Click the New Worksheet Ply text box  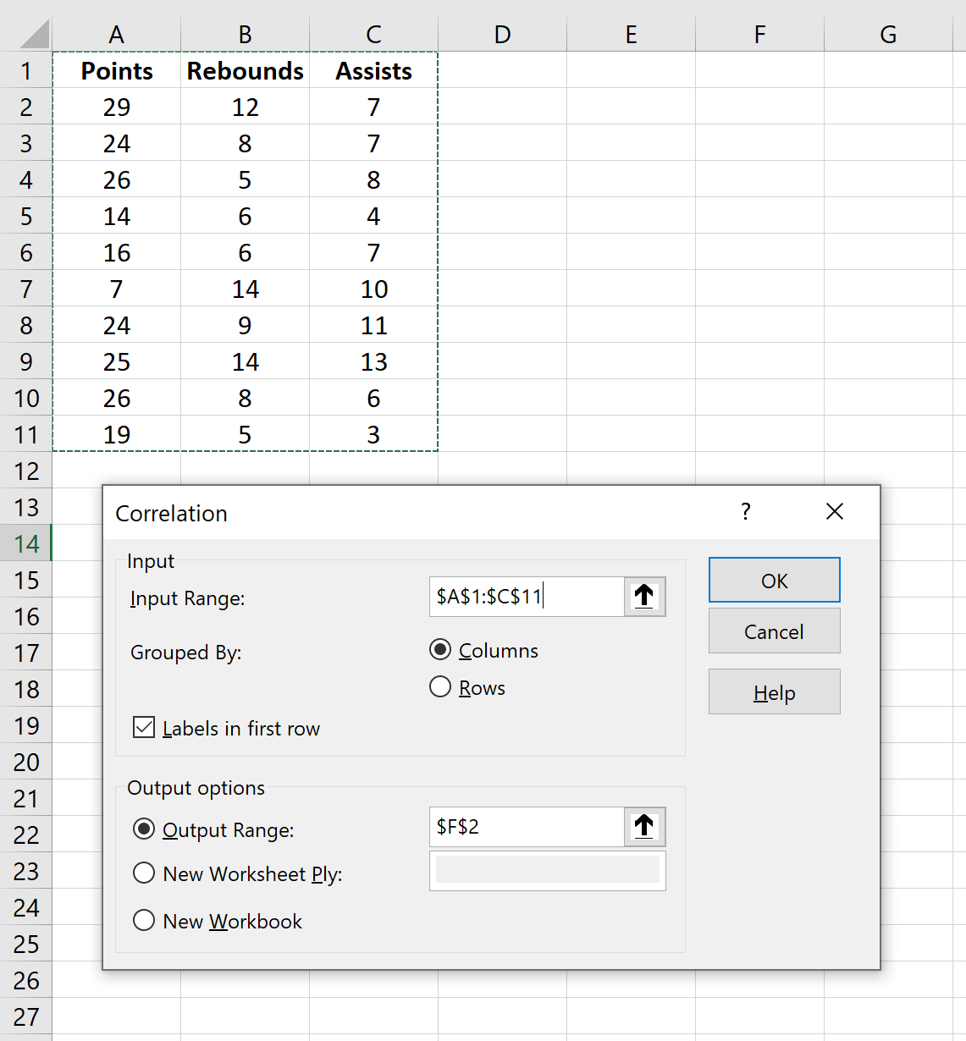click(547, 871)
